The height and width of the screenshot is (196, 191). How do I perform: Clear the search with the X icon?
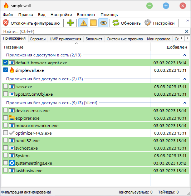click(187, 31)
